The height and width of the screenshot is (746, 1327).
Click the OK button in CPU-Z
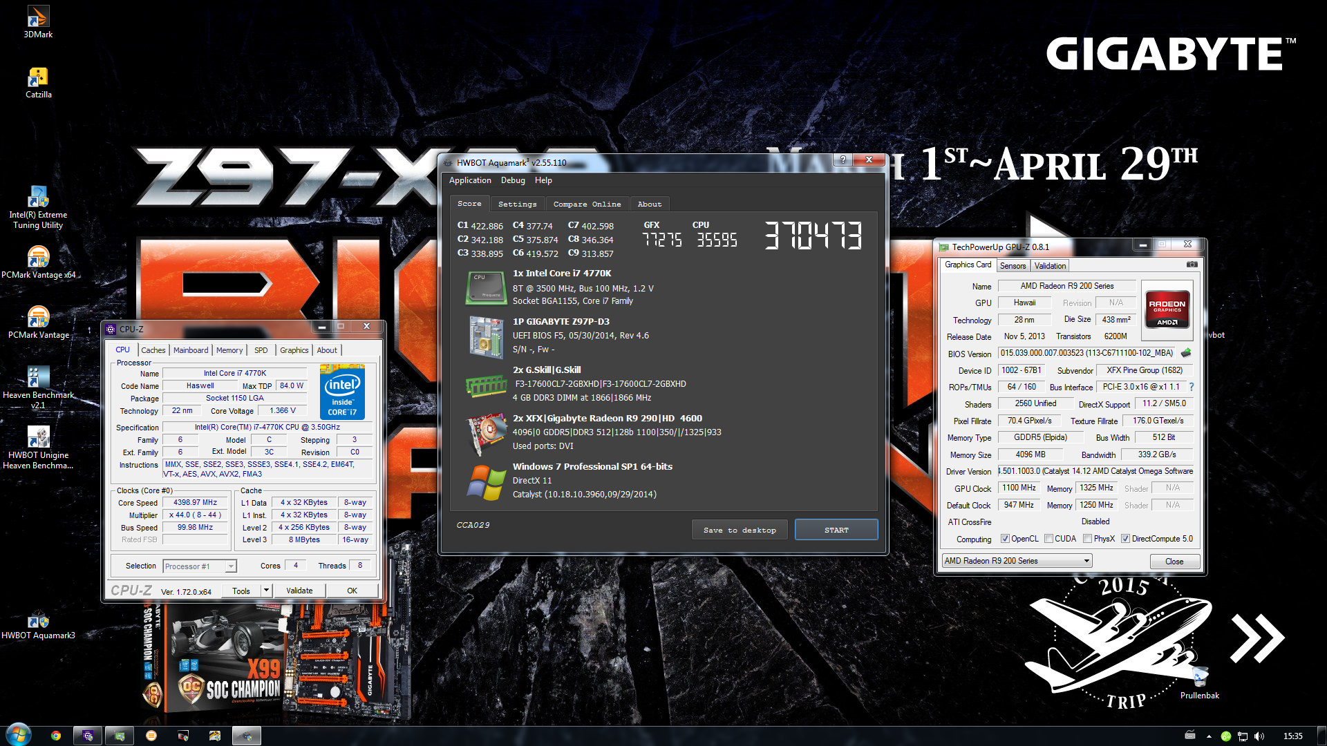pyautogui.click(x=352, y=591)
